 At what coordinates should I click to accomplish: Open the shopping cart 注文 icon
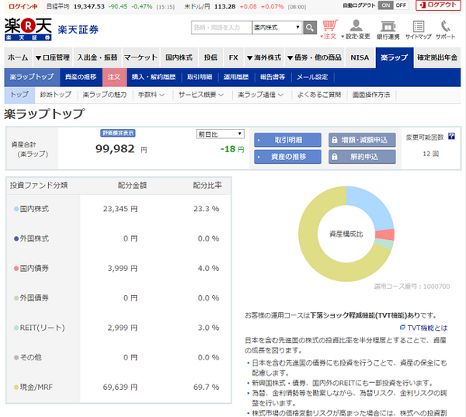[x=329, y=30]
